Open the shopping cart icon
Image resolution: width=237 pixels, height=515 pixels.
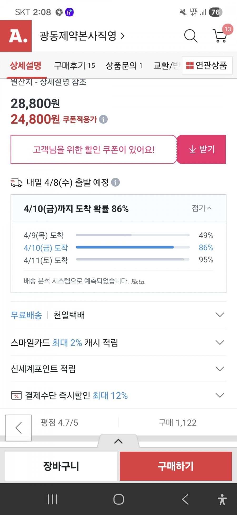point(220,36)
